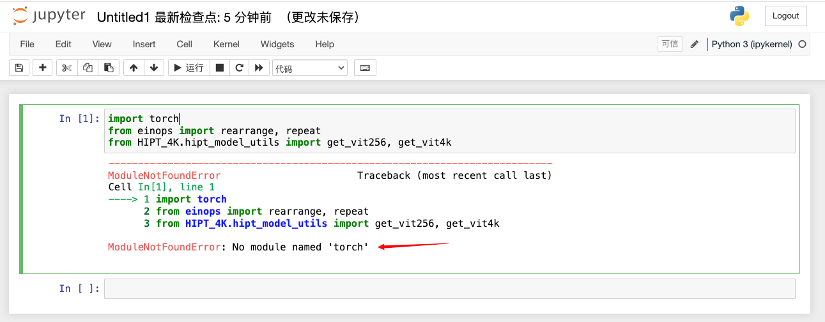The image size is (825, 322).
Task: Open the Kernel menu
Action: tap(226, 44)
